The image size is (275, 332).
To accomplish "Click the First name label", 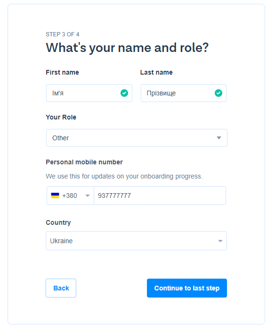I will coord(62,72).
